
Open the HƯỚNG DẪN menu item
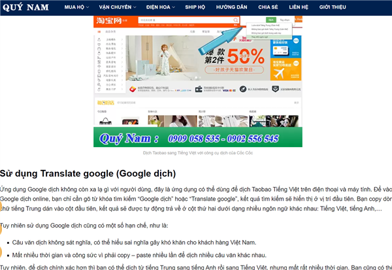231,7
